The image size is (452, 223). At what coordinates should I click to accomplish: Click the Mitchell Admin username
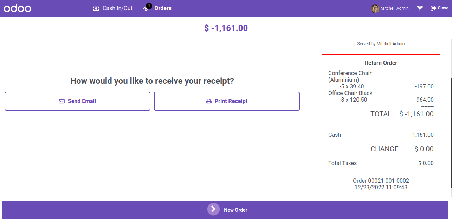coord(395,8)
